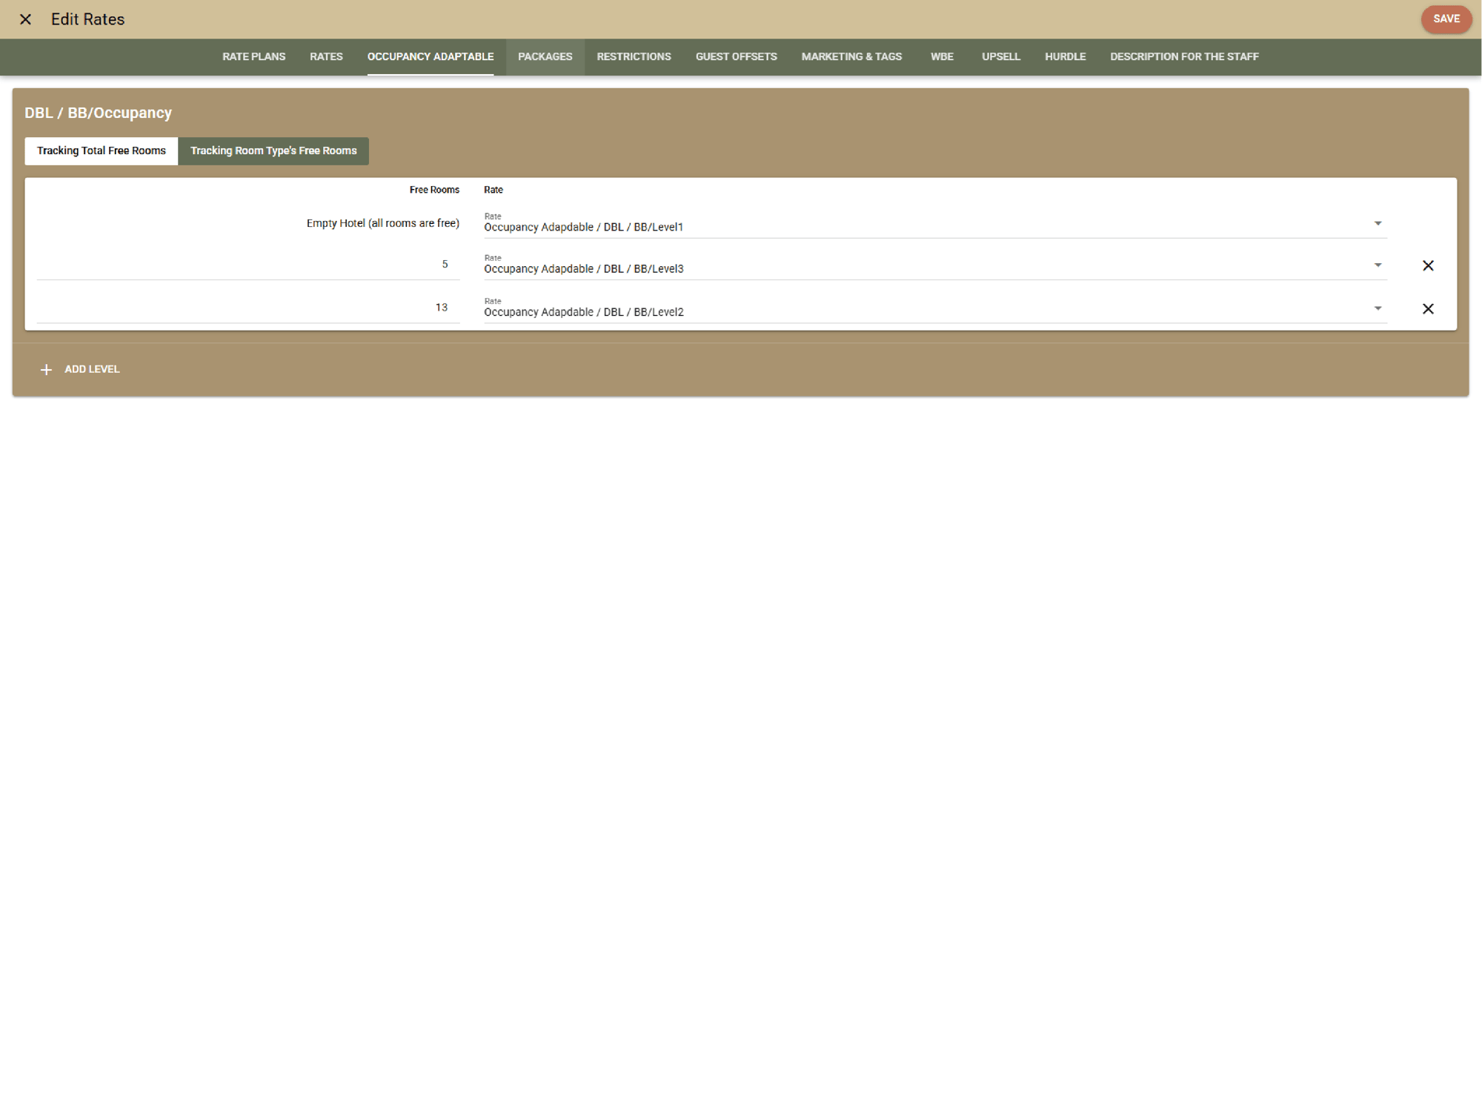The width and height of the screenshot is (1482, 1115).
Task: Edit the free rooms field showing 5
Action: pyautogui.click(x=248, y=265)
